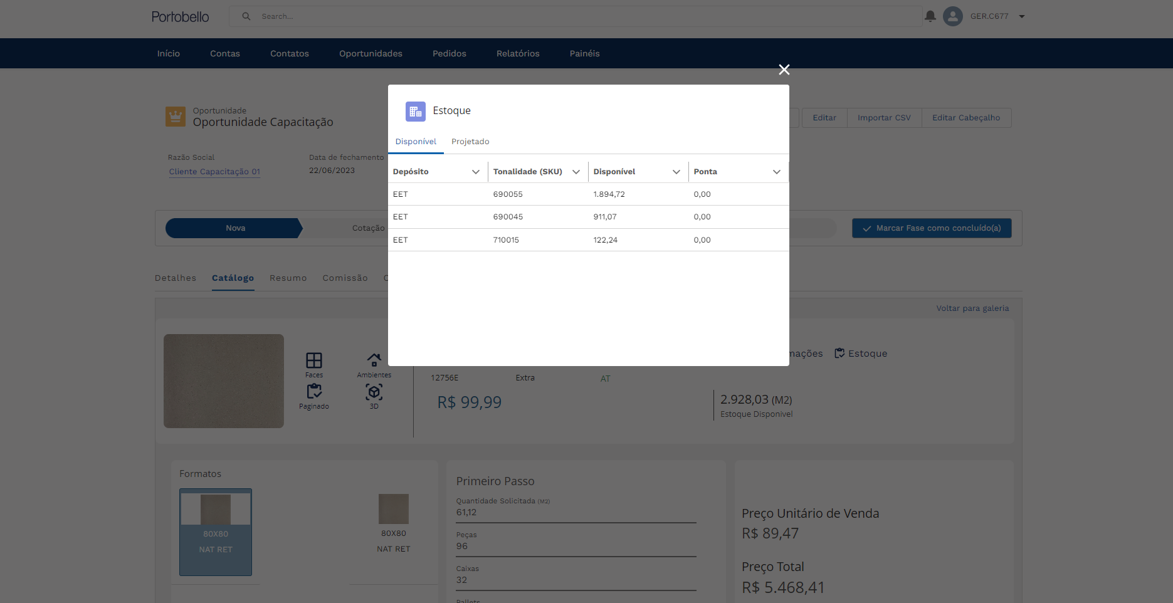Viewport: 1173px width, 603px height.
Task: Open the notifications bell
Action: click(930, 16)
